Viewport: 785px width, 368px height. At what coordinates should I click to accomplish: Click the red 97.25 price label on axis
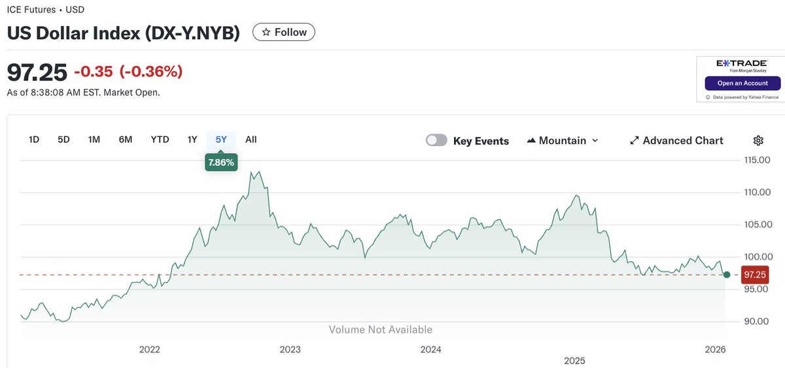point(755,275)
